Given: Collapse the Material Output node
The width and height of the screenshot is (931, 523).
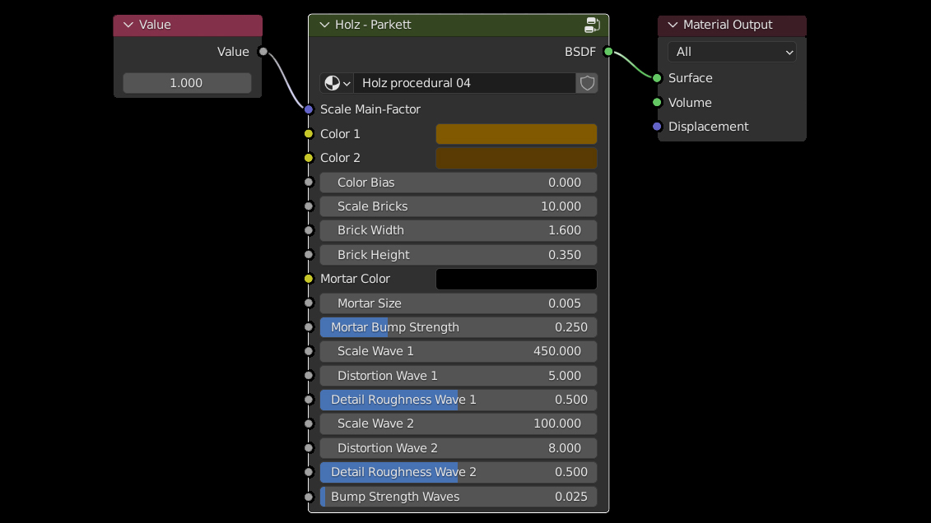Looking at the screenshot, I should click(x=673, y=25).
